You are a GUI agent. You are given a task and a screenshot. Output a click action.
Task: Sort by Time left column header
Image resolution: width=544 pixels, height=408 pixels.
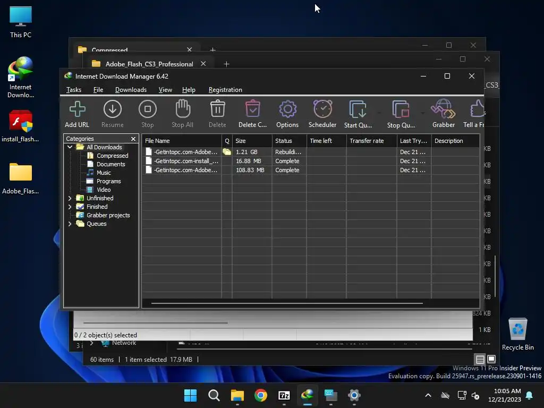tap(327, 141)
